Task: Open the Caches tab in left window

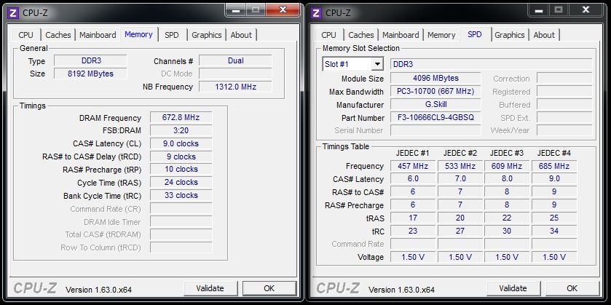Action: tap(58, 35)
